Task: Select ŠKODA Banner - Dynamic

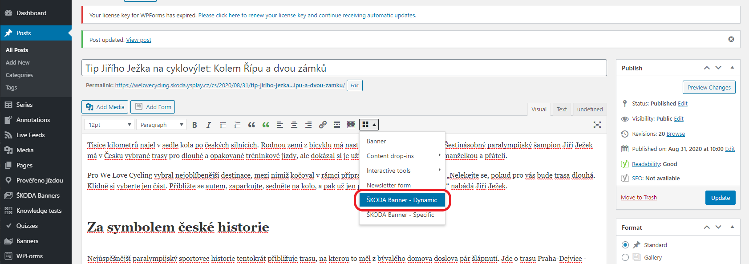Action: tap(402, 200)
